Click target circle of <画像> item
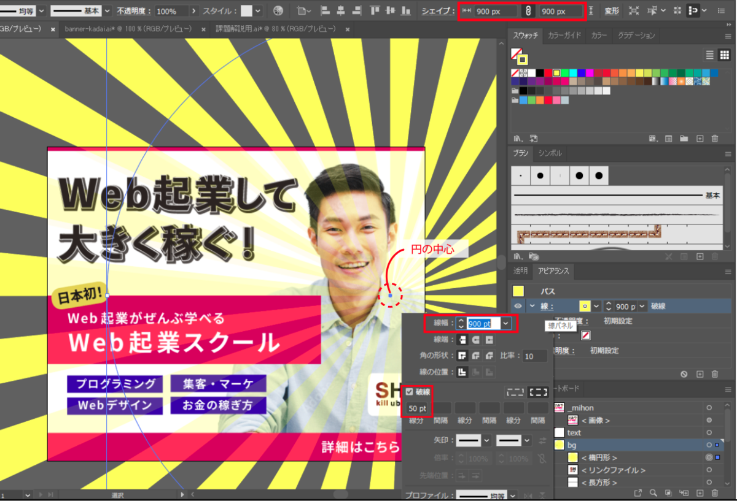The image size is (737, 501). [709, 420]
